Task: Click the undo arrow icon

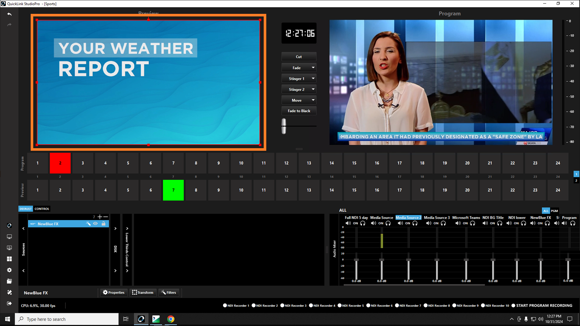Action: click(x=9, y=14)
